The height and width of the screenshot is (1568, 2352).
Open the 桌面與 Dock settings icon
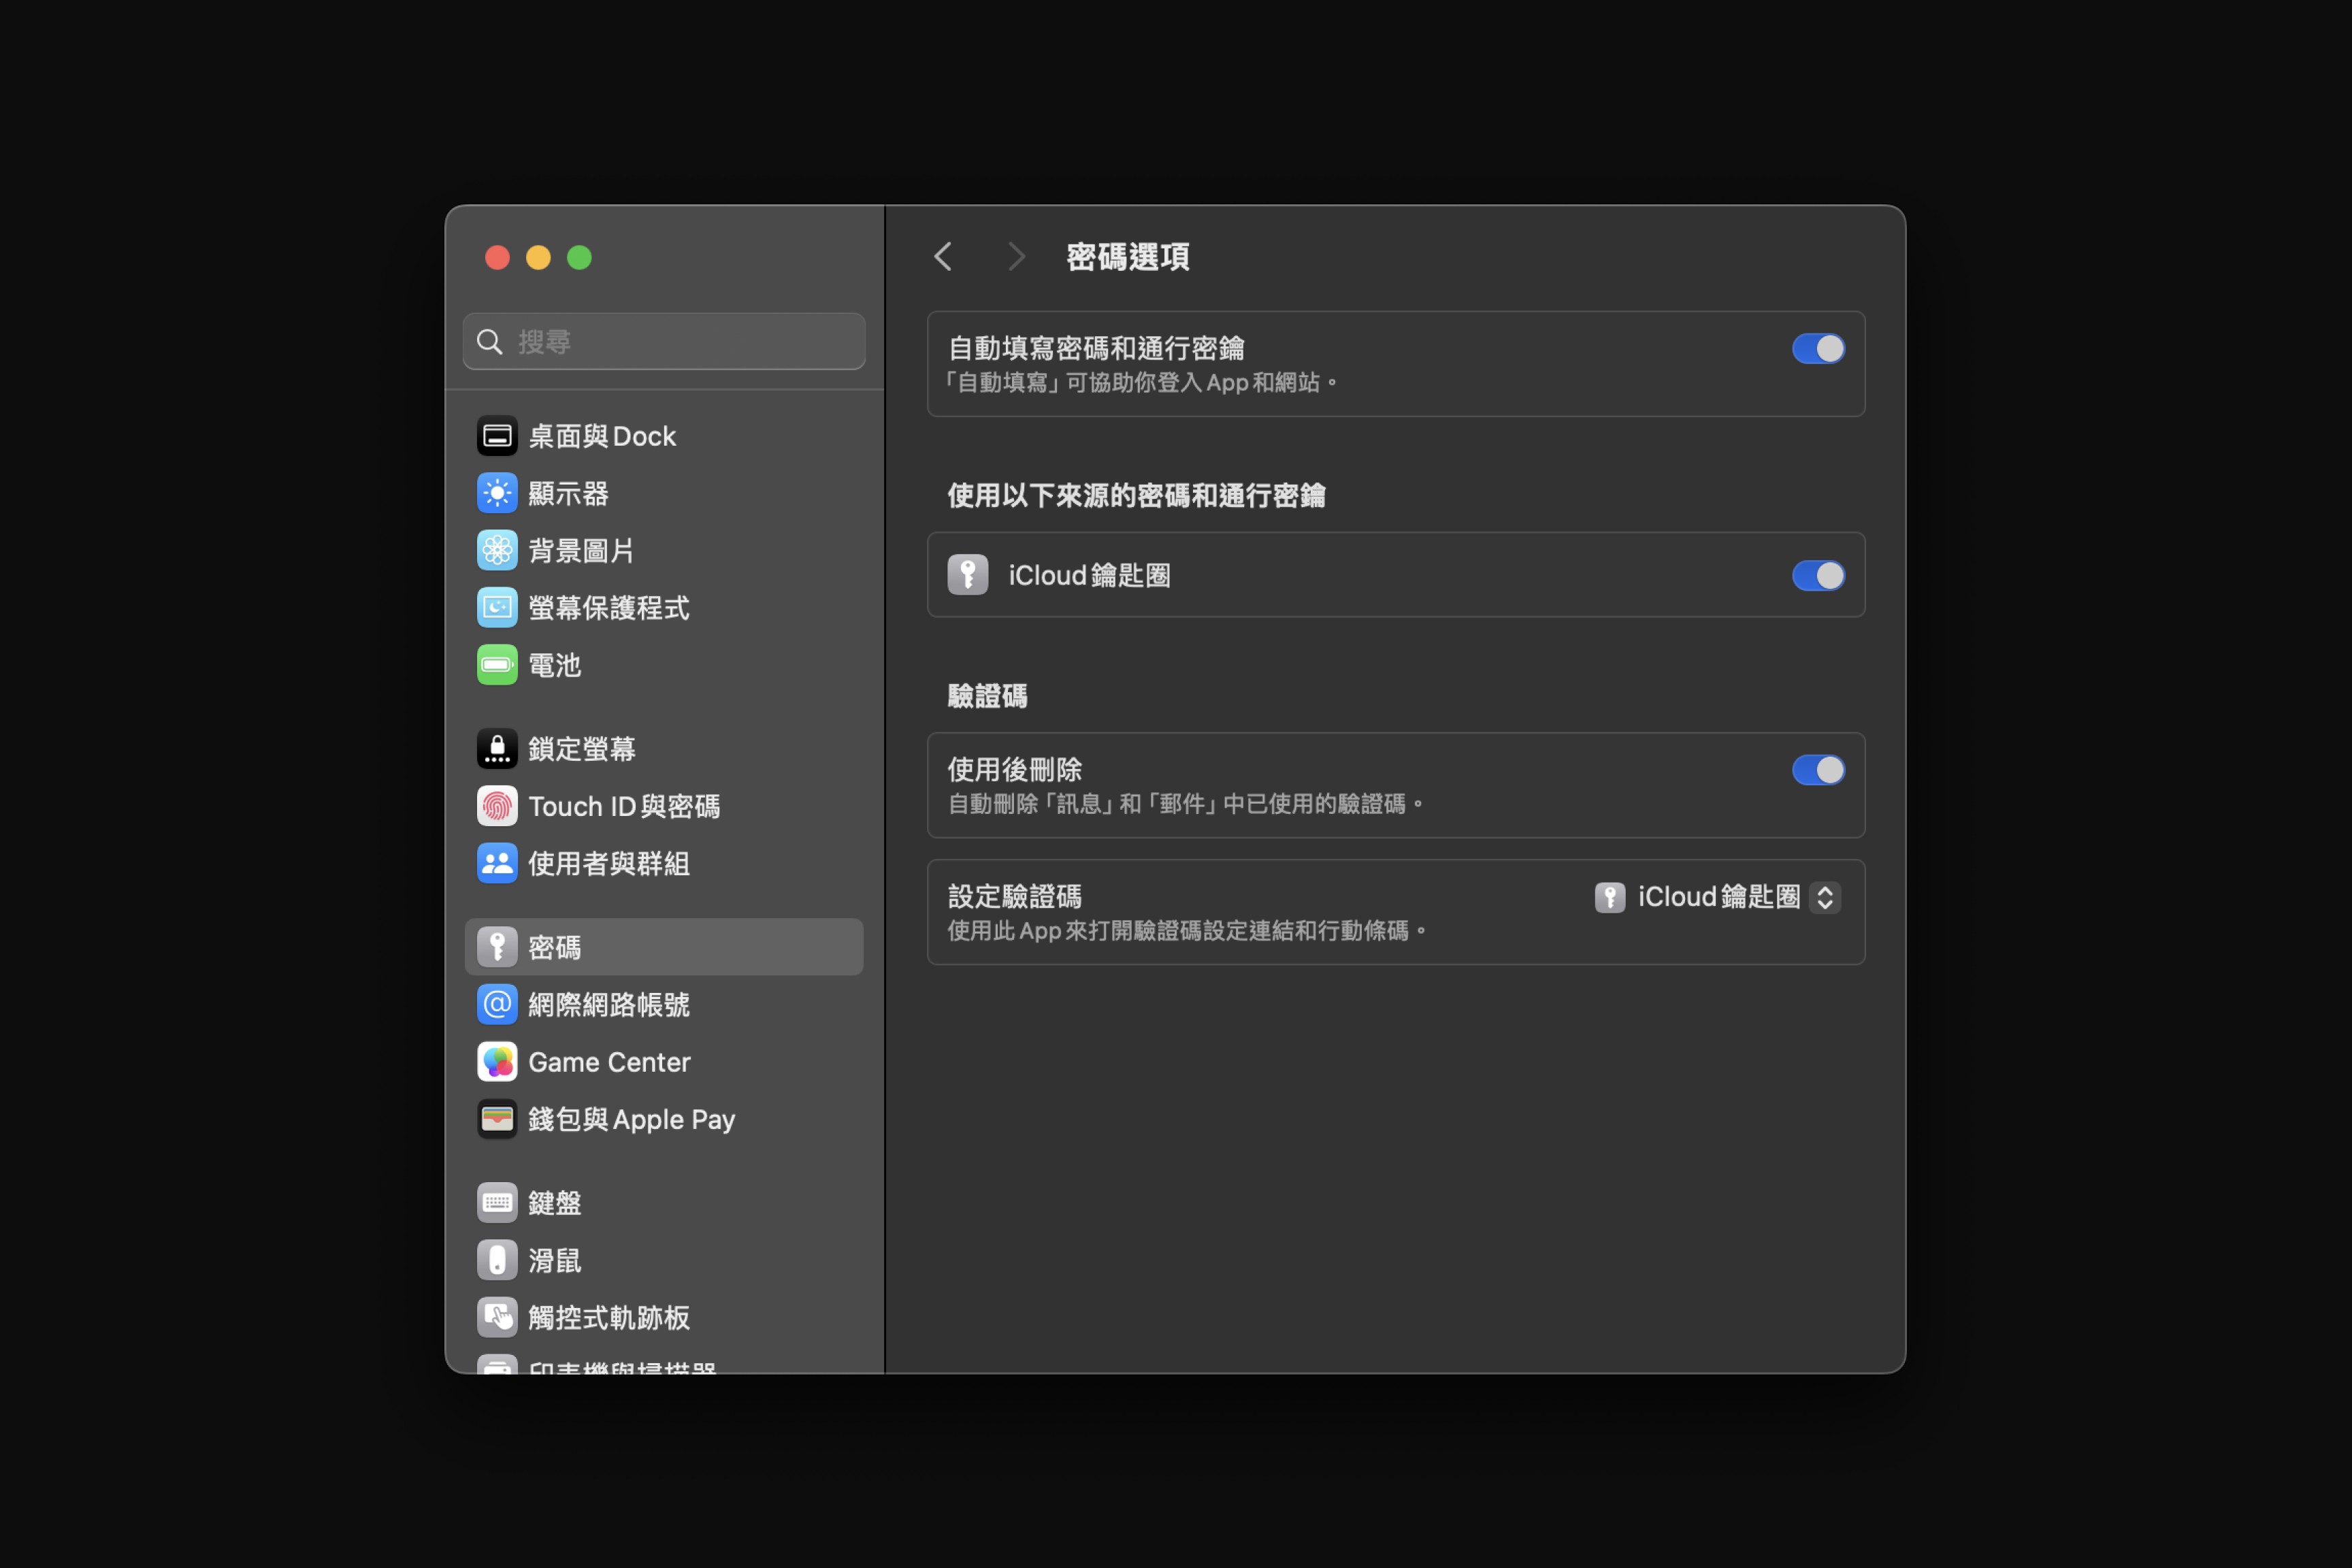click(497, 436)
